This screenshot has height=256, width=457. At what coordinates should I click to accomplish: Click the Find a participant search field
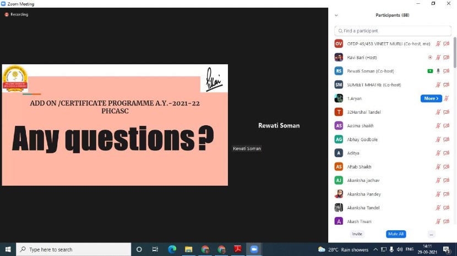(x=392, y=31)
